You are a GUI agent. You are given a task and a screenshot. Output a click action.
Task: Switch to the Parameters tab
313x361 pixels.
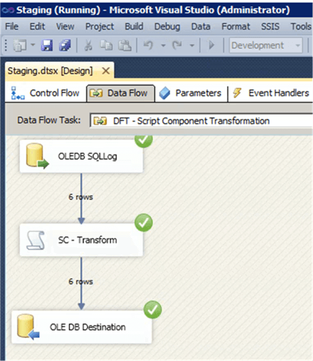pos(191,93)
